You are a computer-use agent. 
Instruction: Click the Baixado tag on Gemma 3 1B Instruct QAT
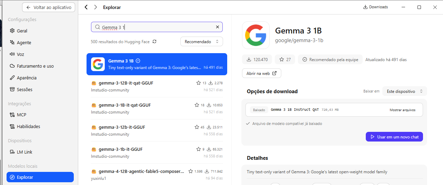pyautogui.click(x=259, y=110)
